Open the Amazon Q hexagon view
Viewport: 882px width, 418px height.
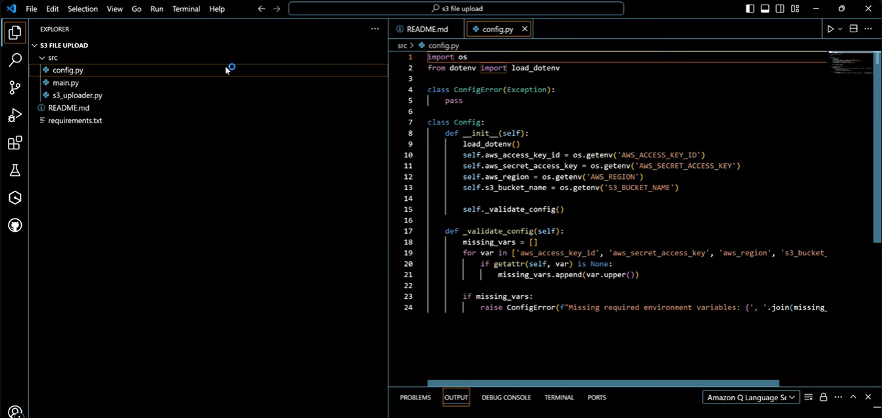pyautogui.click(x=14, y=197)
